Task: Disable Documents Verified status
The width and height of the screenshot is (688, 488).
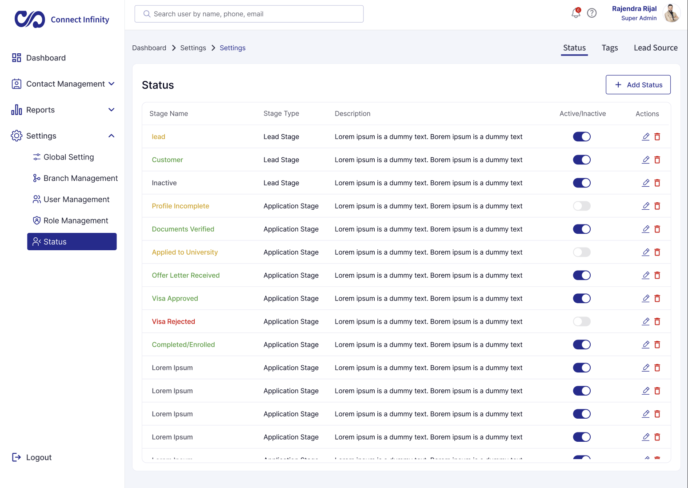Action: point(582,229)
